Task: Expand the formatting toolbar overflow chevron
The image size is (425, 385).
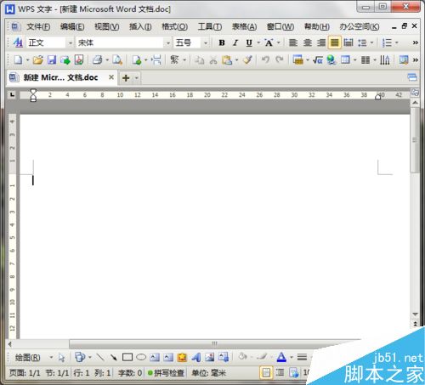Action: 416,42
